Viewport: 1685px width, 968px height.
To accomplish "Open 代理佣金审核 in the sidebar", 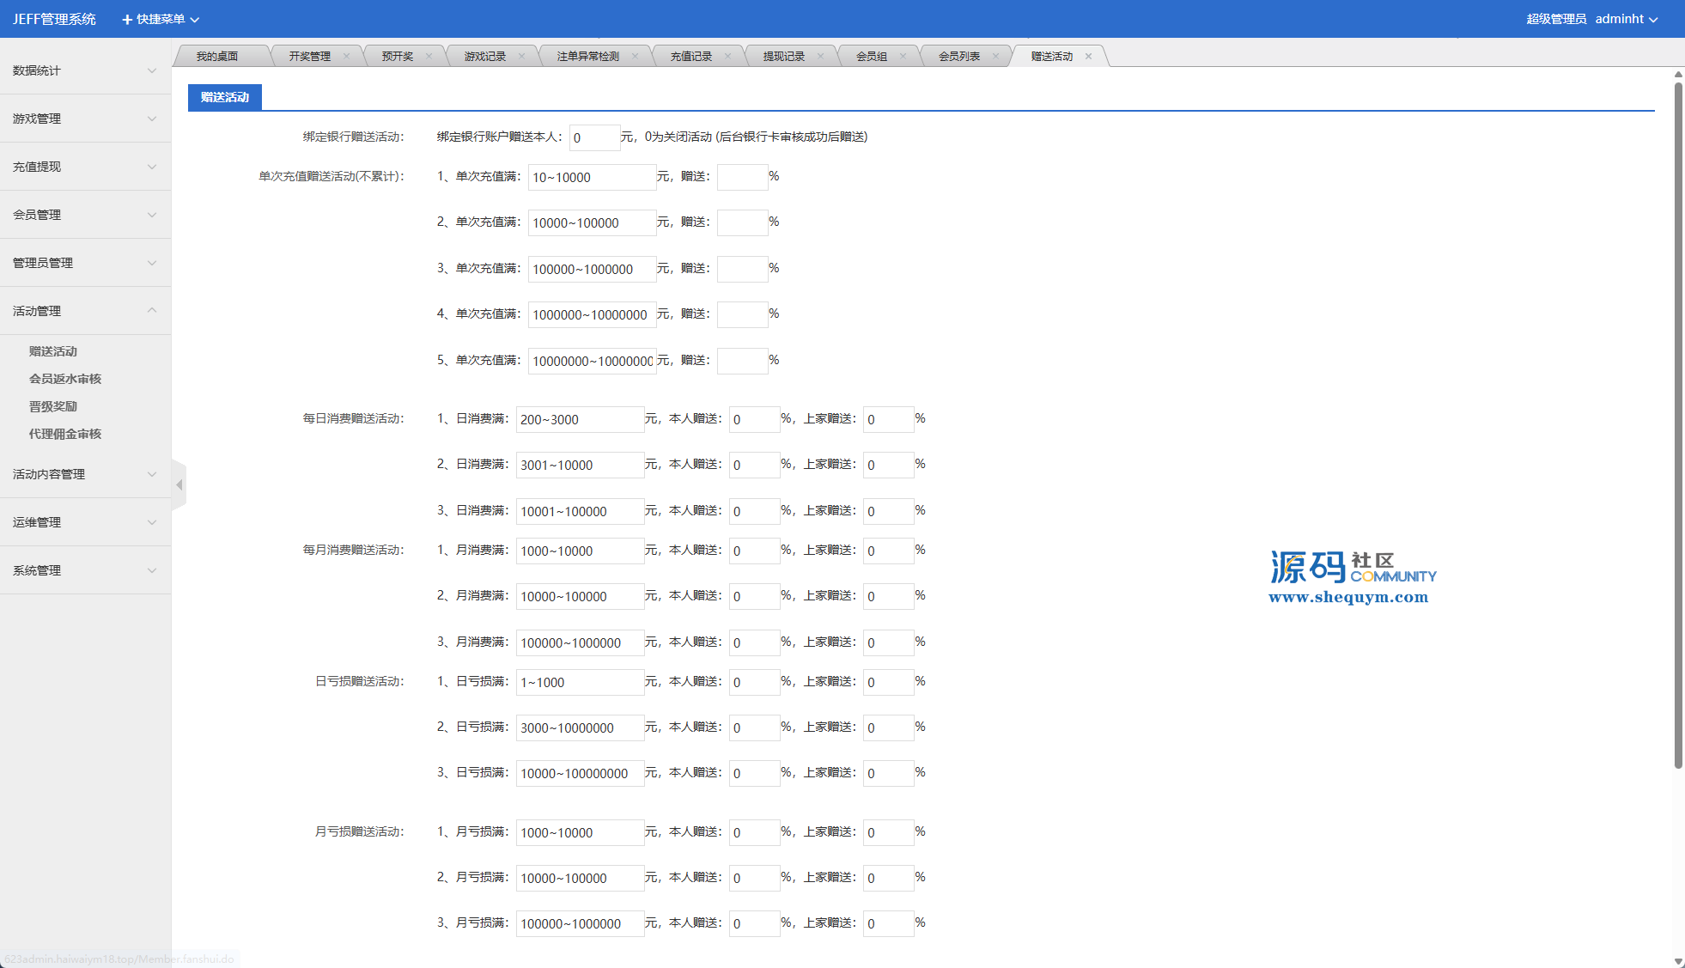I will [x=65, y=434].
